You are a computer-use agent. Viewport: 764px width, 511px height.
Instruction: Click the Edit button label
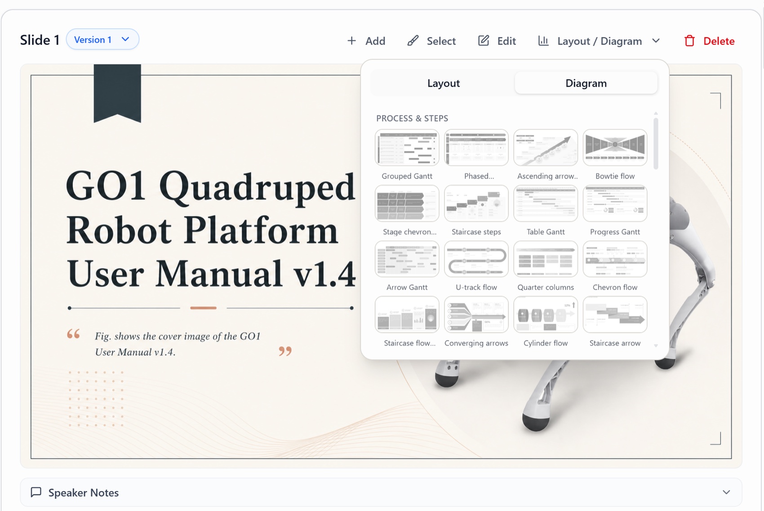[506, 41]
